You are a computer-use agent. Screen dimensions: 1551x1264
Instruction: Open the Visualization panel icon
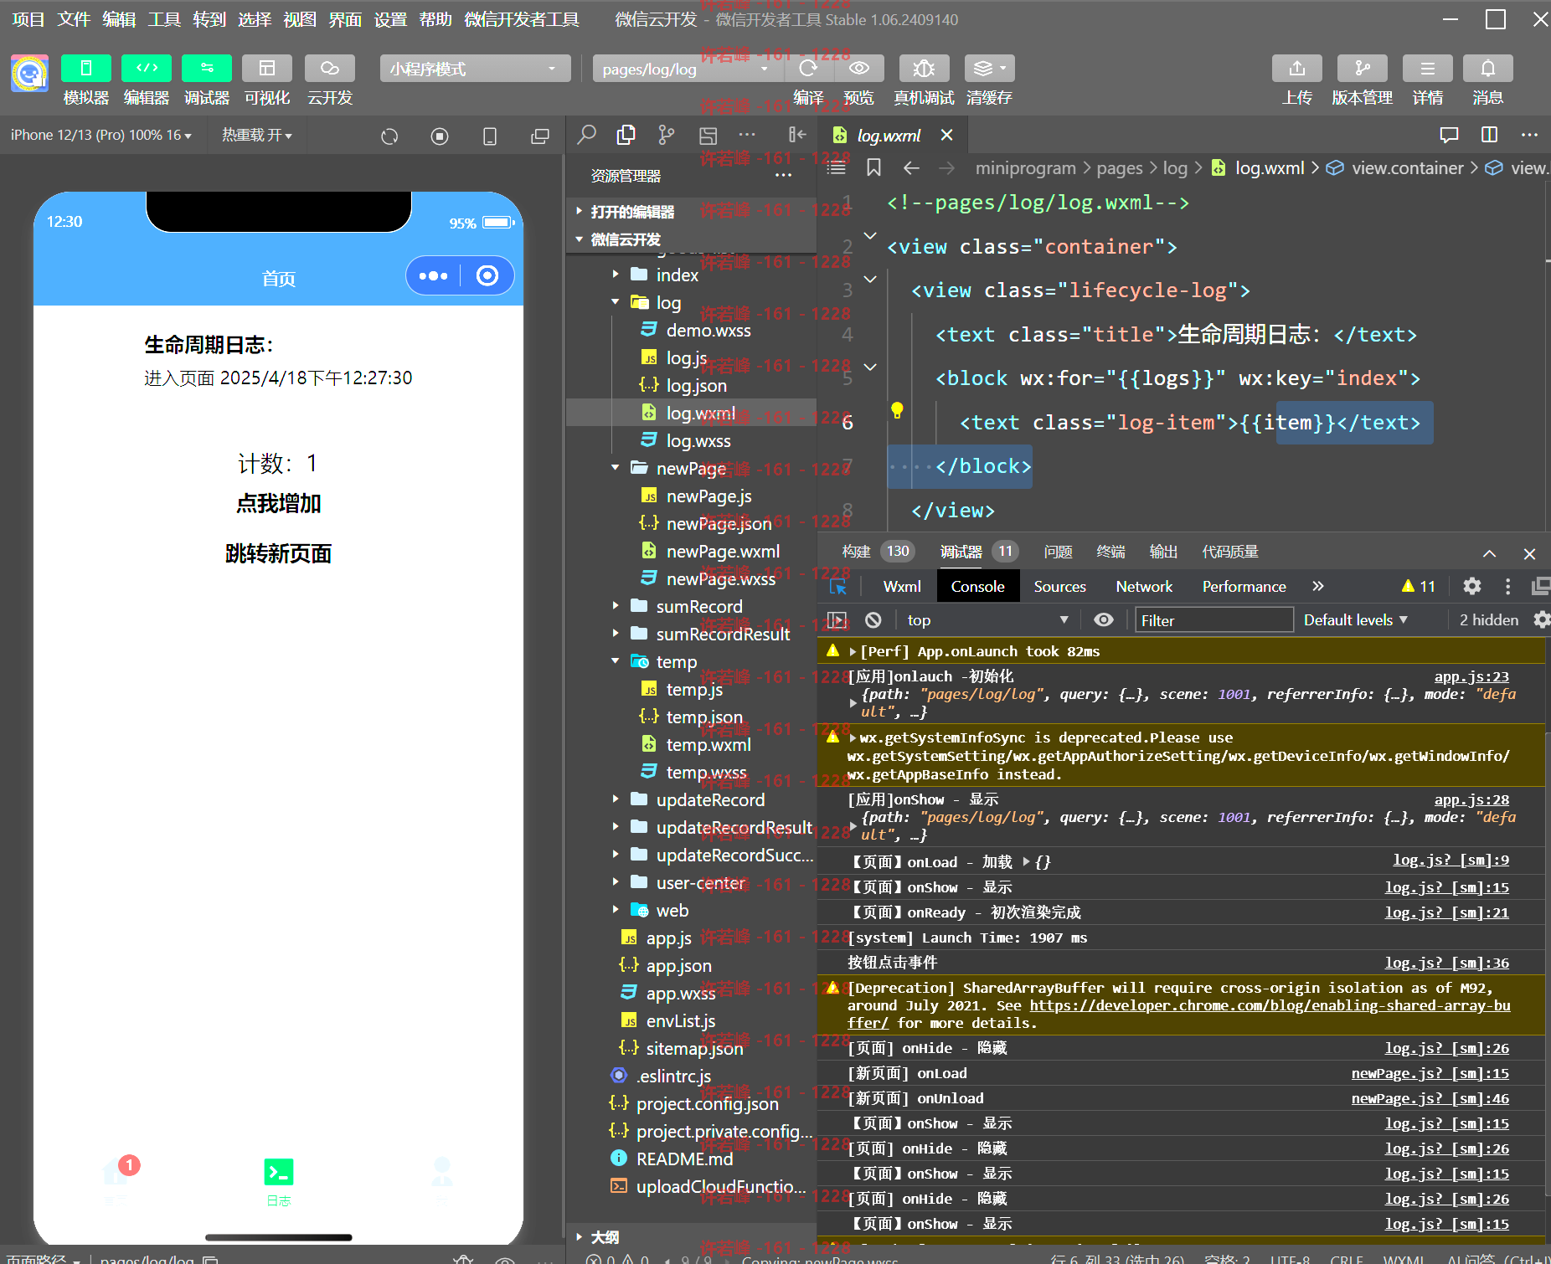267,68
